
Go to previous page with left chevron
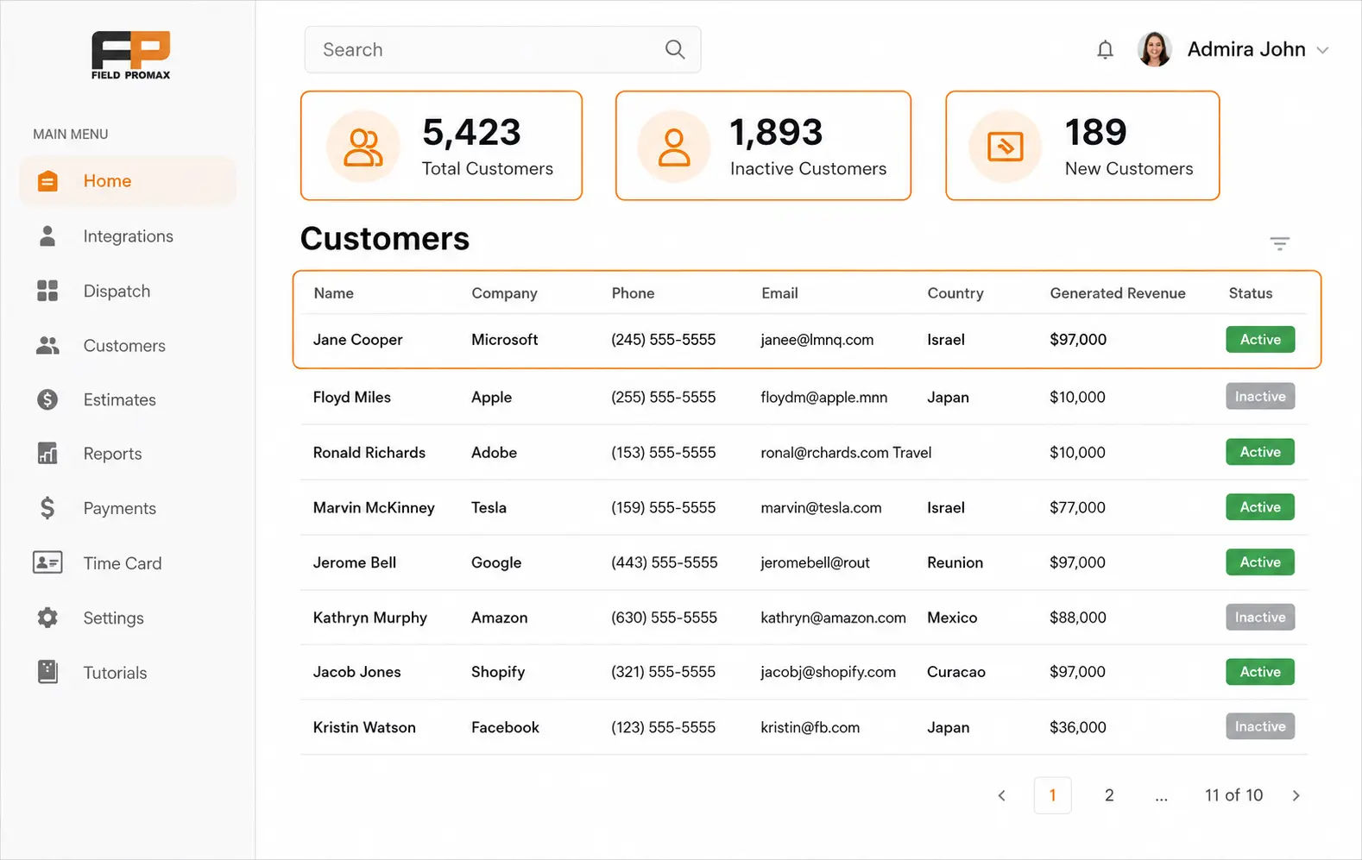1001,795
